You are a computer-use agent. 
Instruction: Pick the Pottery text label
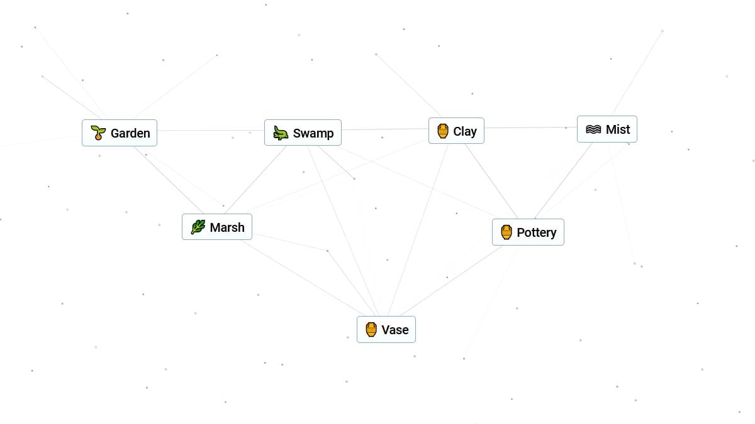[537, 232]
